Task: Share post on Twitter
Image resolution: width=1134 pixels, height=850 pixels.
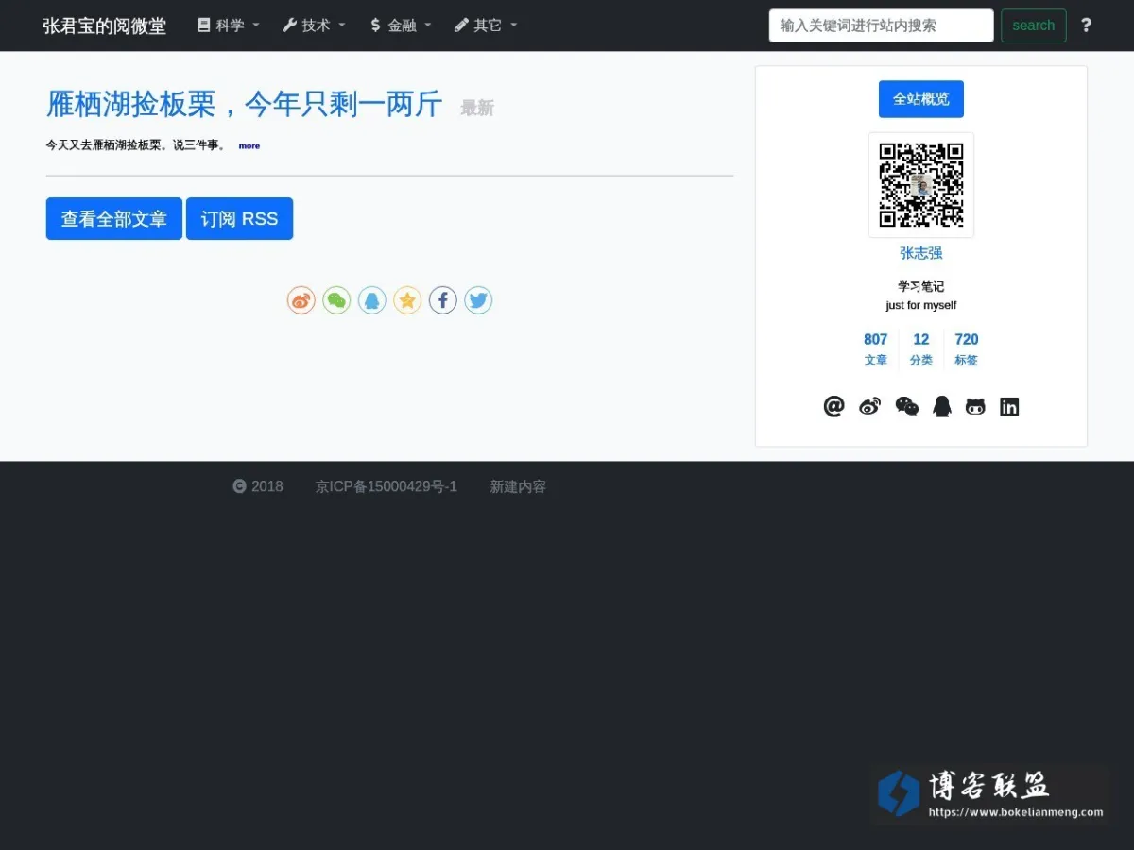Action: tap(478, 300)
